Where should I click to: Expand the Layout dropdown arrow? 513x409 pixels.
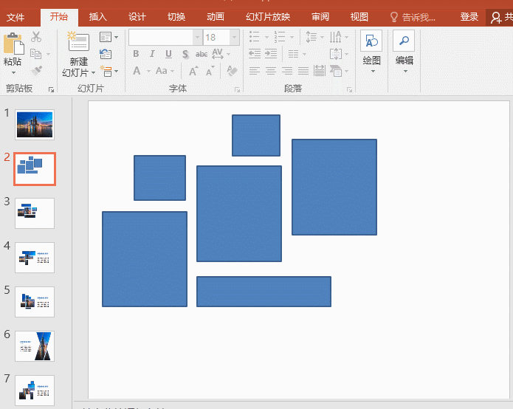click(117, 37)
